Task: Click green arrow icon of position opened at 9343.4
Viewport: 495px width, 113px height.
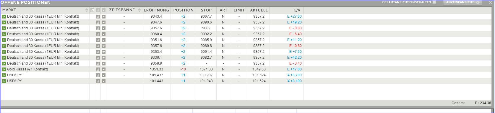Action: [x=4, y=16]
